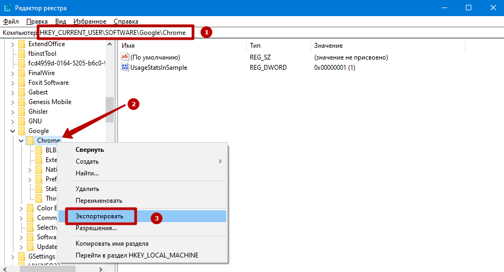The width and height of the screenshot is (504, 272).
Task: Open the Избранное menu
Action: pyautogui.click(x=90, y=21)
